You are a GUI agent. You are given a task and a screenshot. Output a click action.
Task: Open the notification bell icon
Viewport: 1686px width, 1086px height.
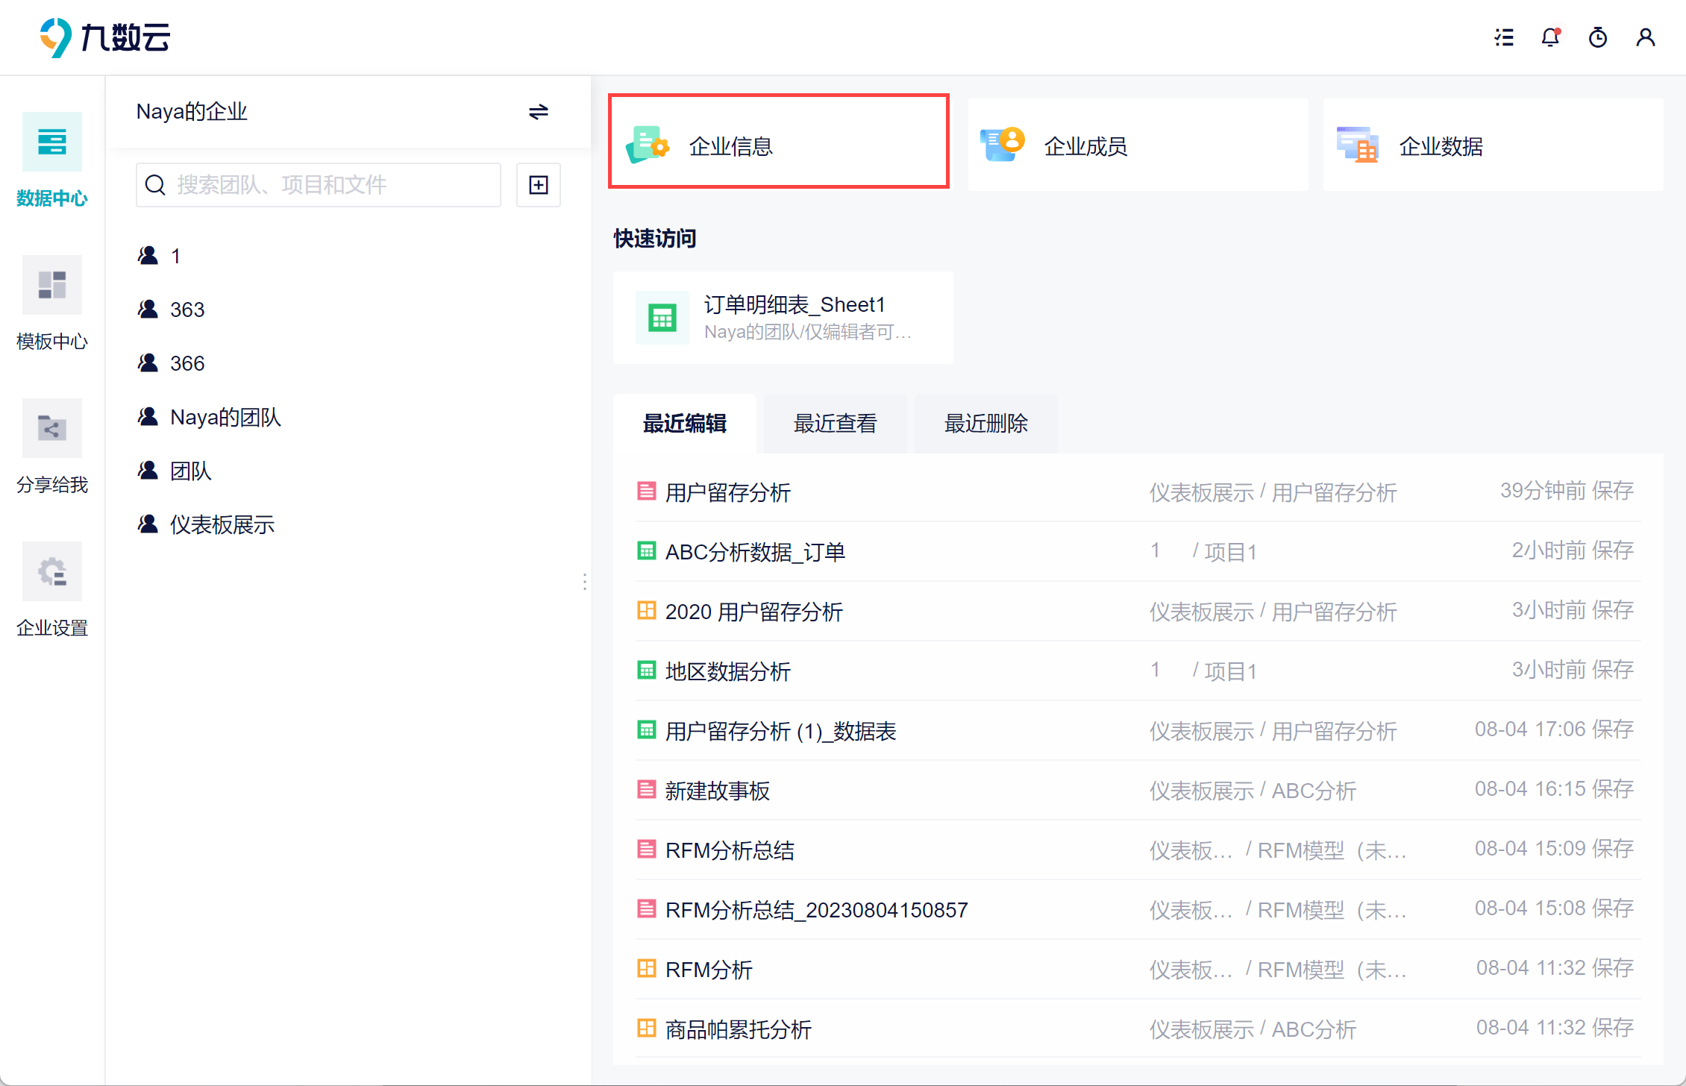(1550, 37)
